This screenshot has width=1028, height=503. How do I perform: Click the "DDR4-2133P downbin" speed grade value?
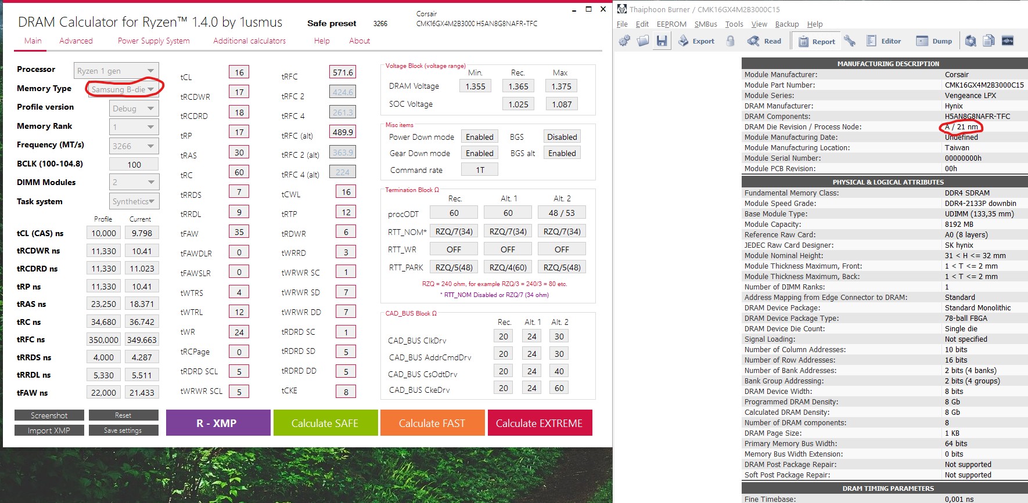pos(980,204)
